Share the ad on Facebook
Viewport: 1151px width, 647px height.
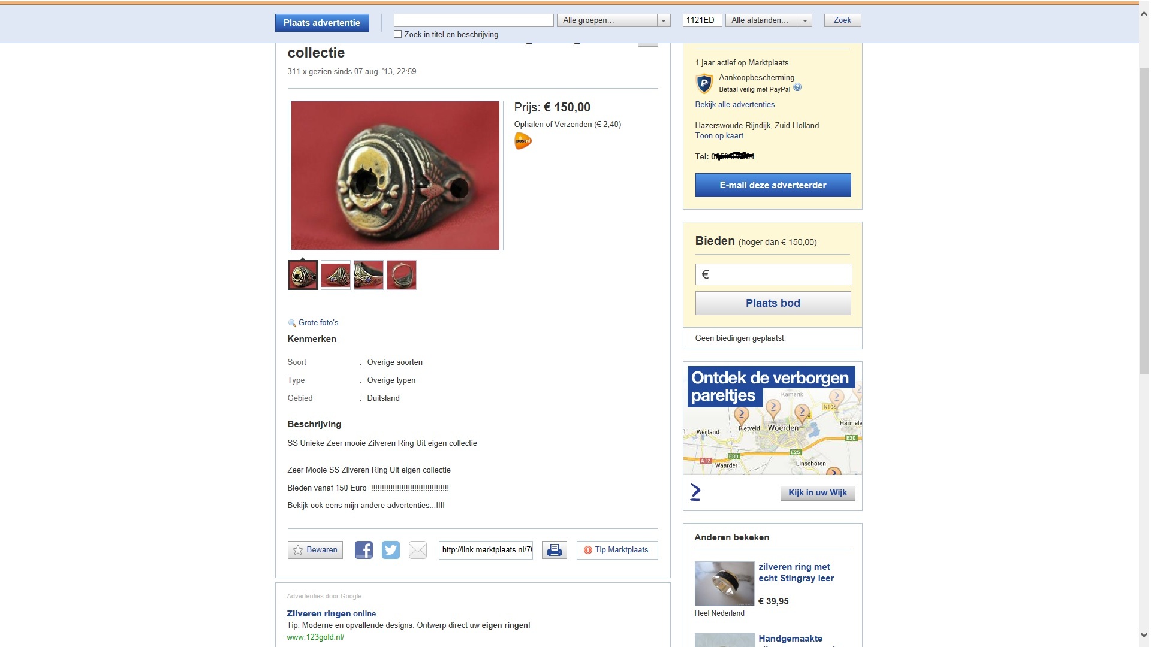(x=363, y=550)
